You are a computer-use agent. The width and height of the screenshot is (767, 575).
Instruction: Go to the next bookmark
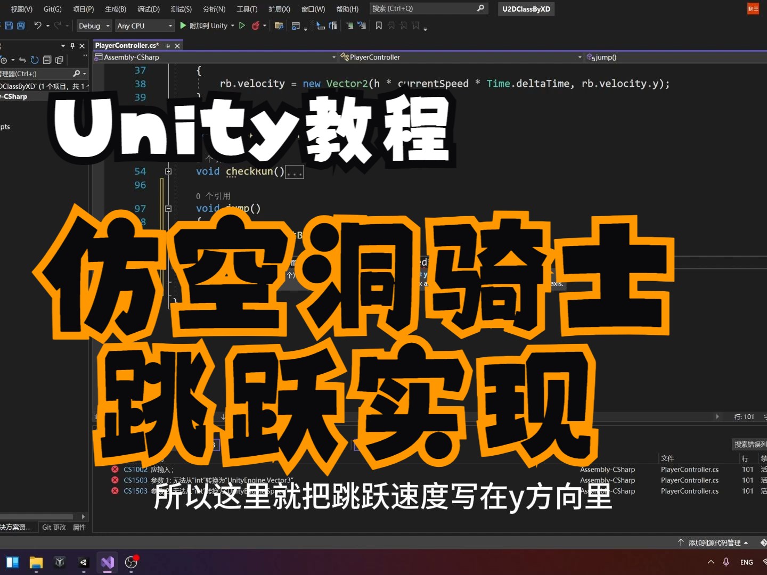coord(404,26)
